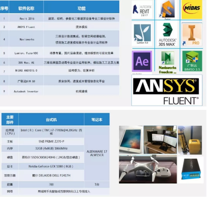Select the yellow surveying instrument case photo
Image resolution: width=207 pixels, height=197 pixels.
[x=190, y=140]
